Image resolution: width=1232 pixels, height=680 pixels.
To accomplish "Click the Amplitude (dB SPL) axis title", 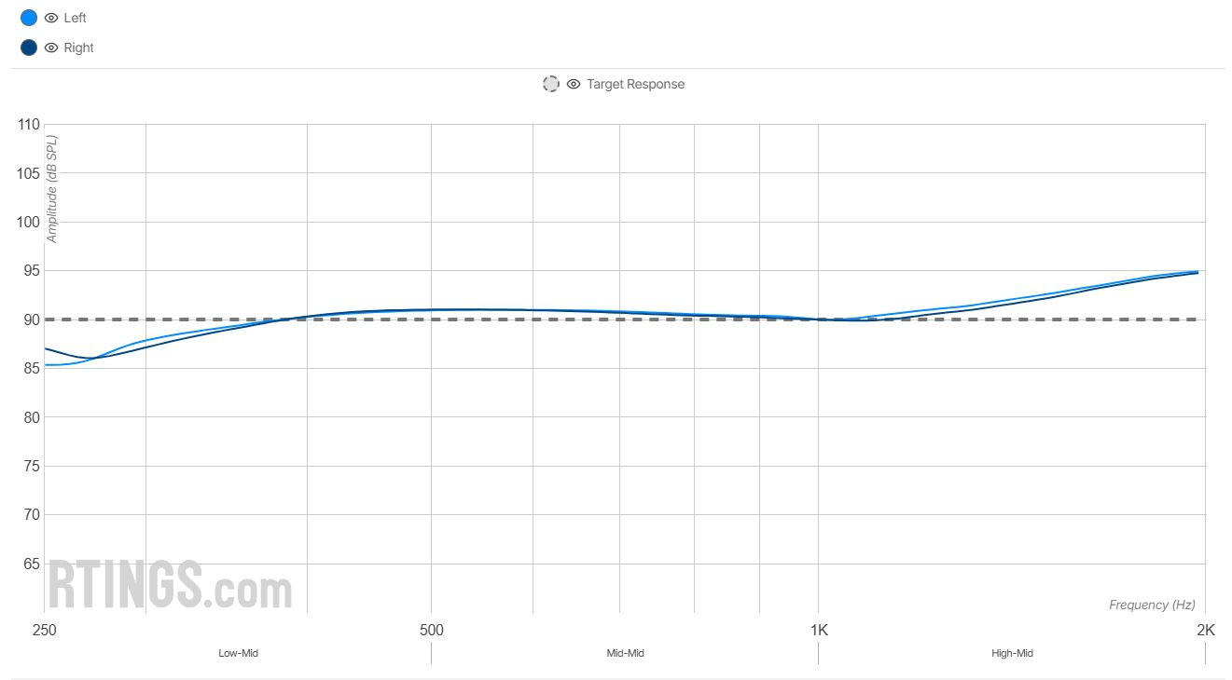I will click(x=52, y=189).
